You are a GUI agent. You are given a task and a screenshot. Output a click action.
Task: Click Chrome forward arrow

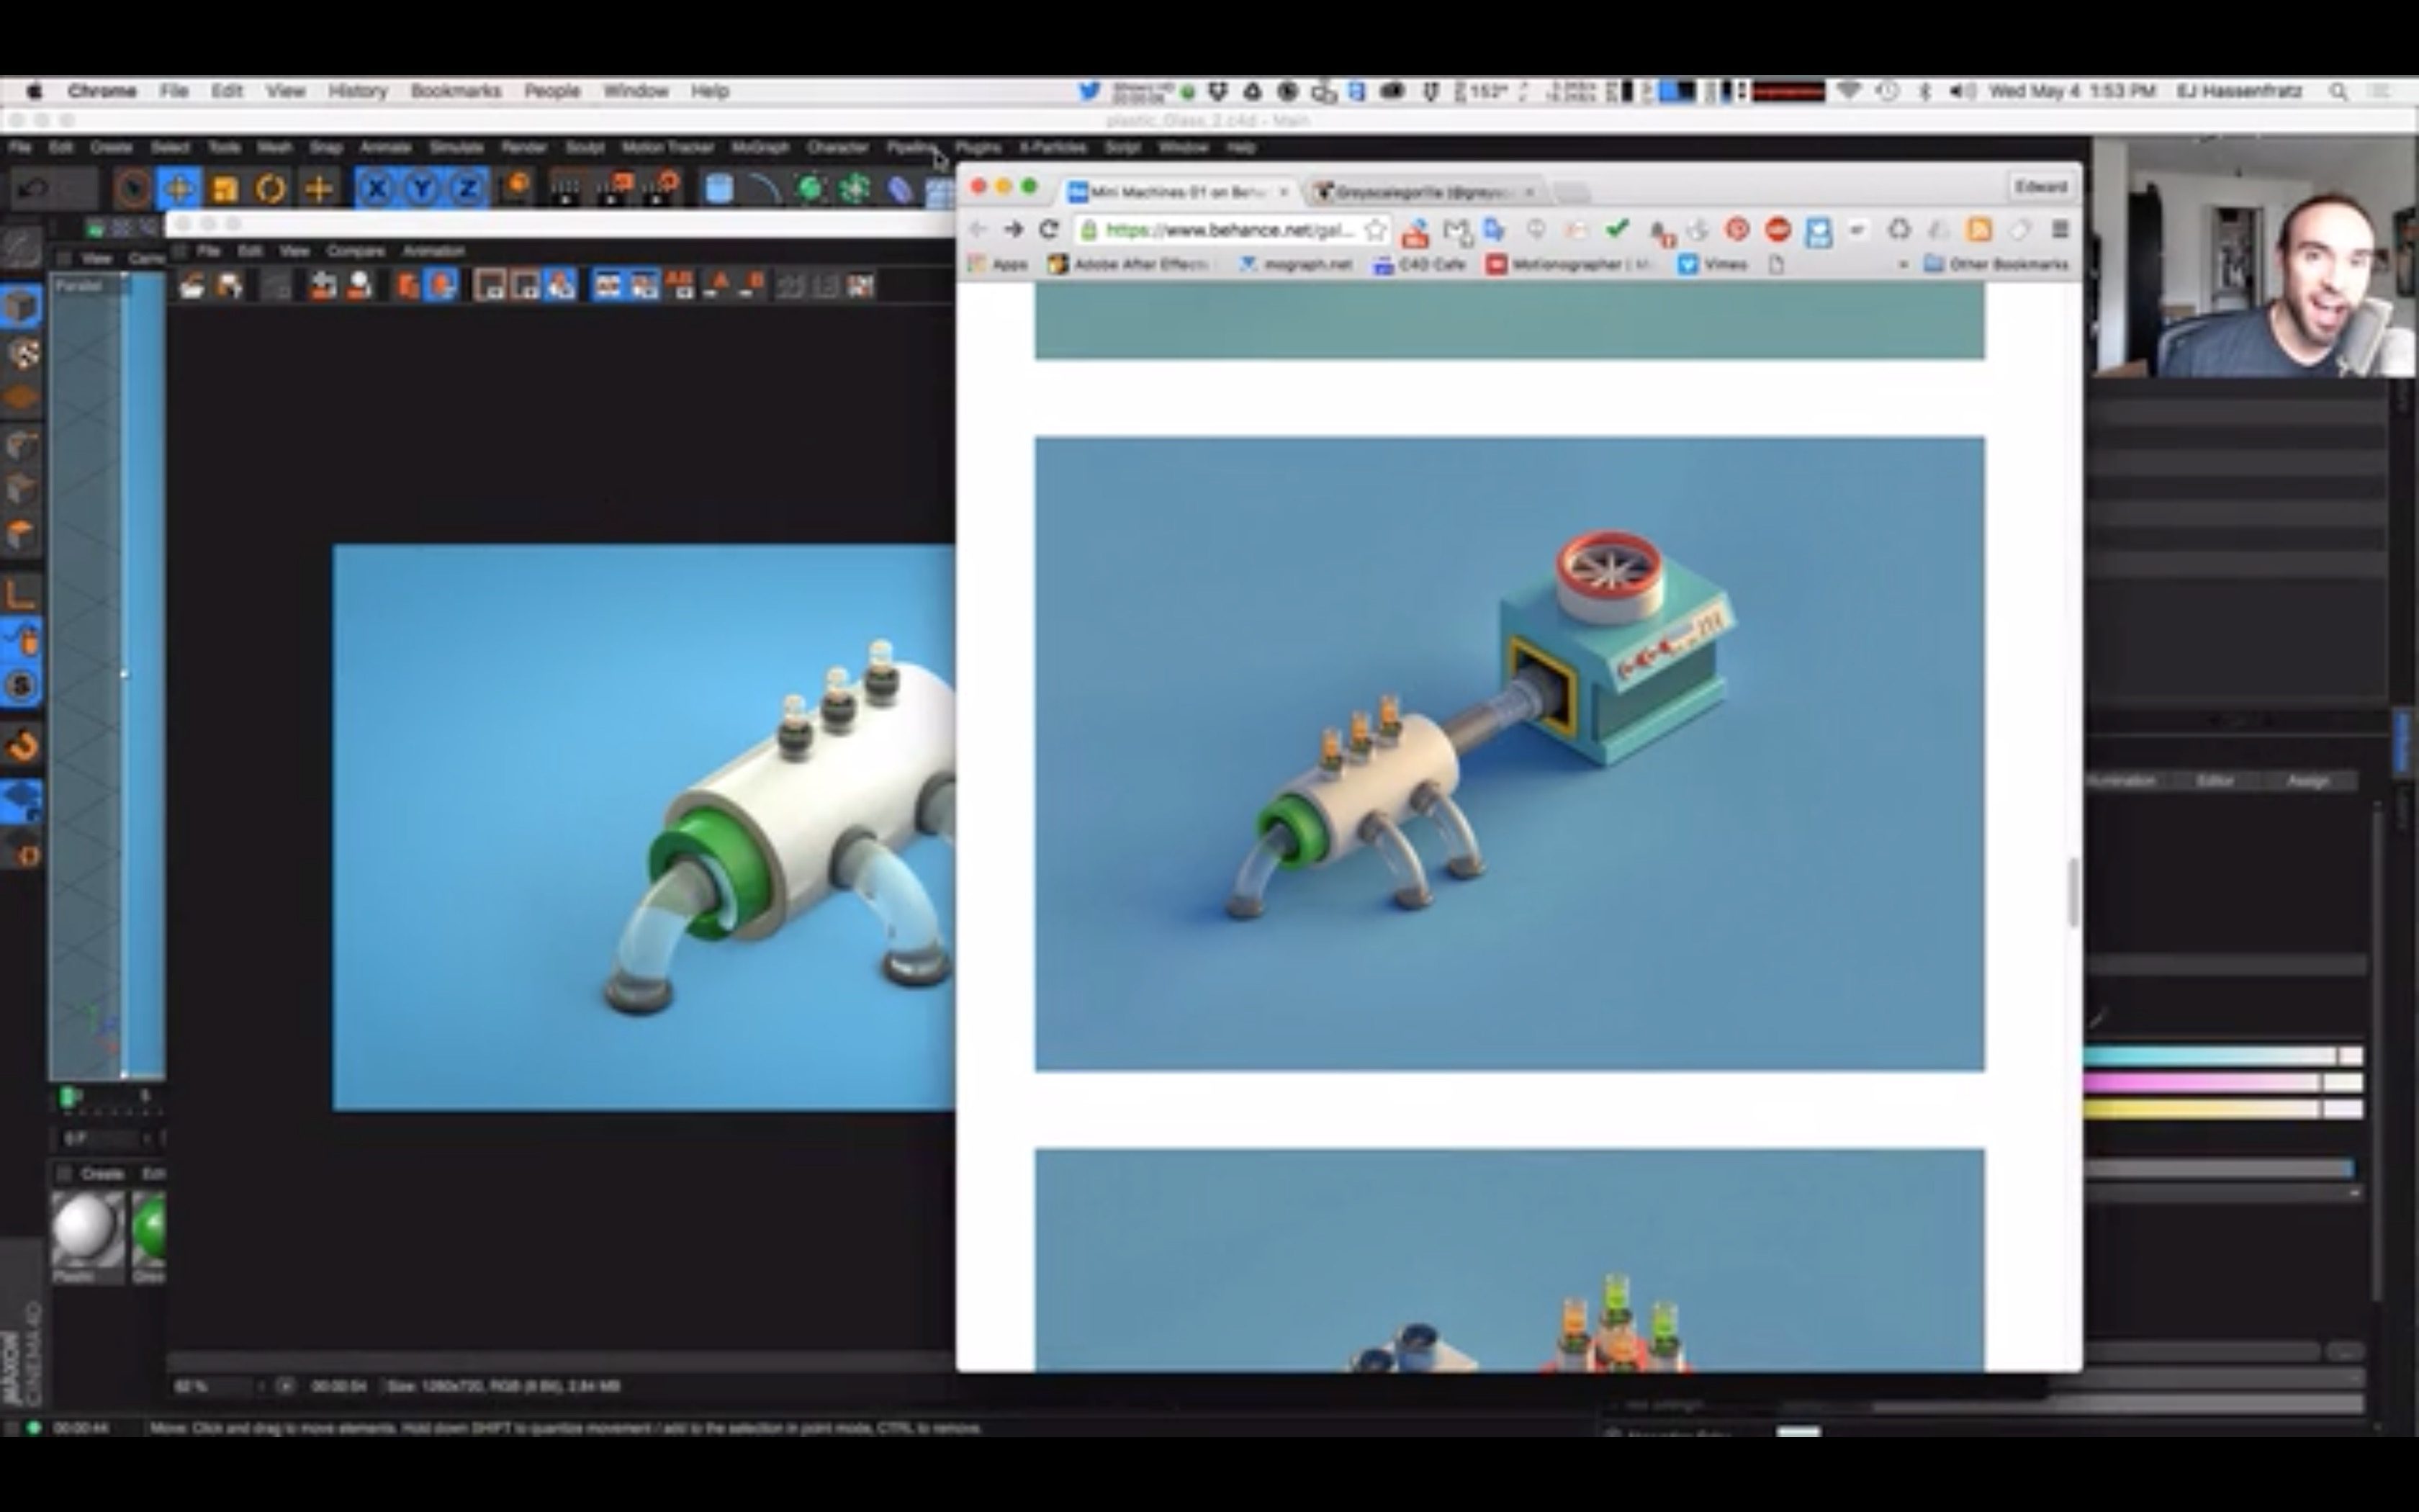point(1012,230)
